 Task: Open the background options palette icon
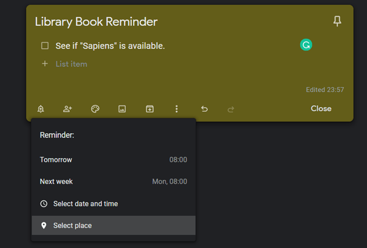[x=95, y=109]
